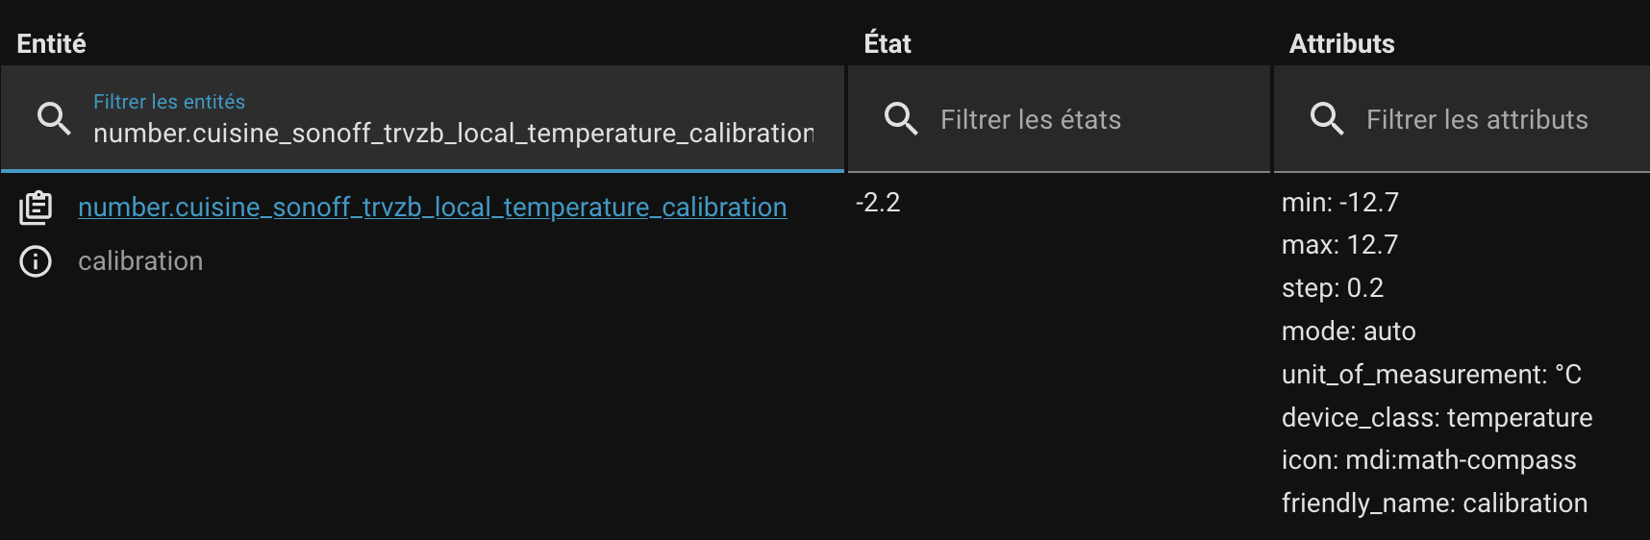Click the magnifier icon in entity filter
Image resolution: width=1650 pixels, height=540 pixels.
click(x=54, y=119)
